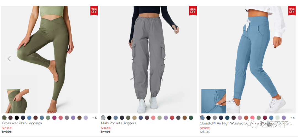Image resolution: width=298 pixels, height=137 pixels.
Task: Expand the +5 more leggings colors
Action: coord(94,118)
